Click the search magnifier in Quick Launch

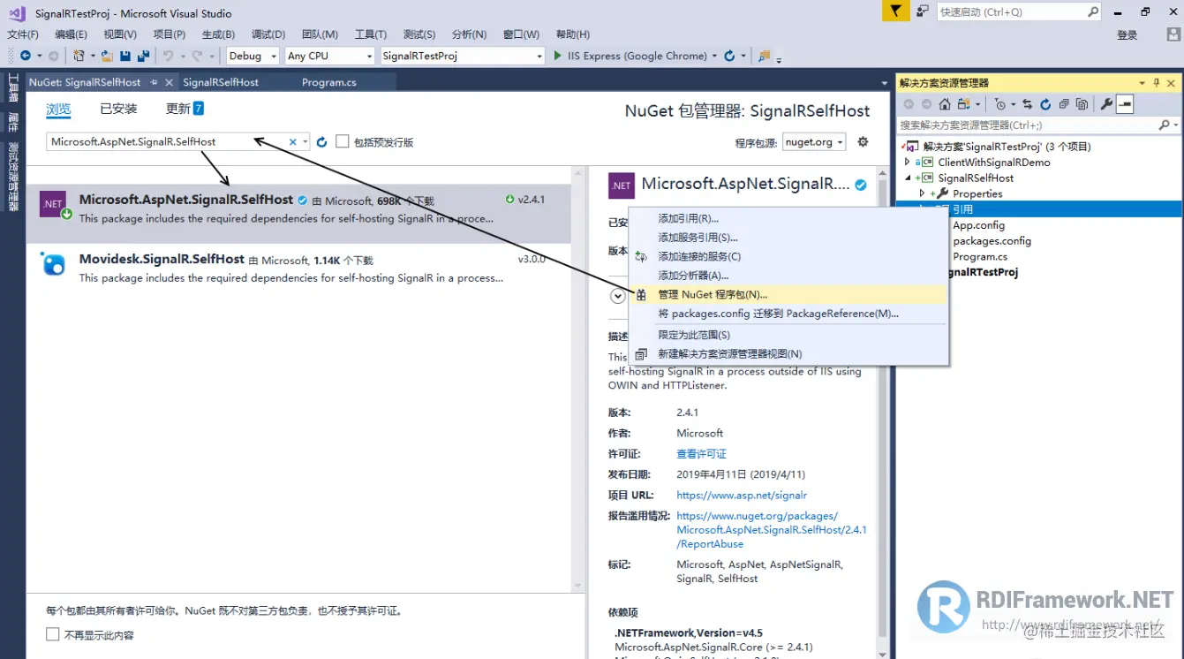[1093, 11]
